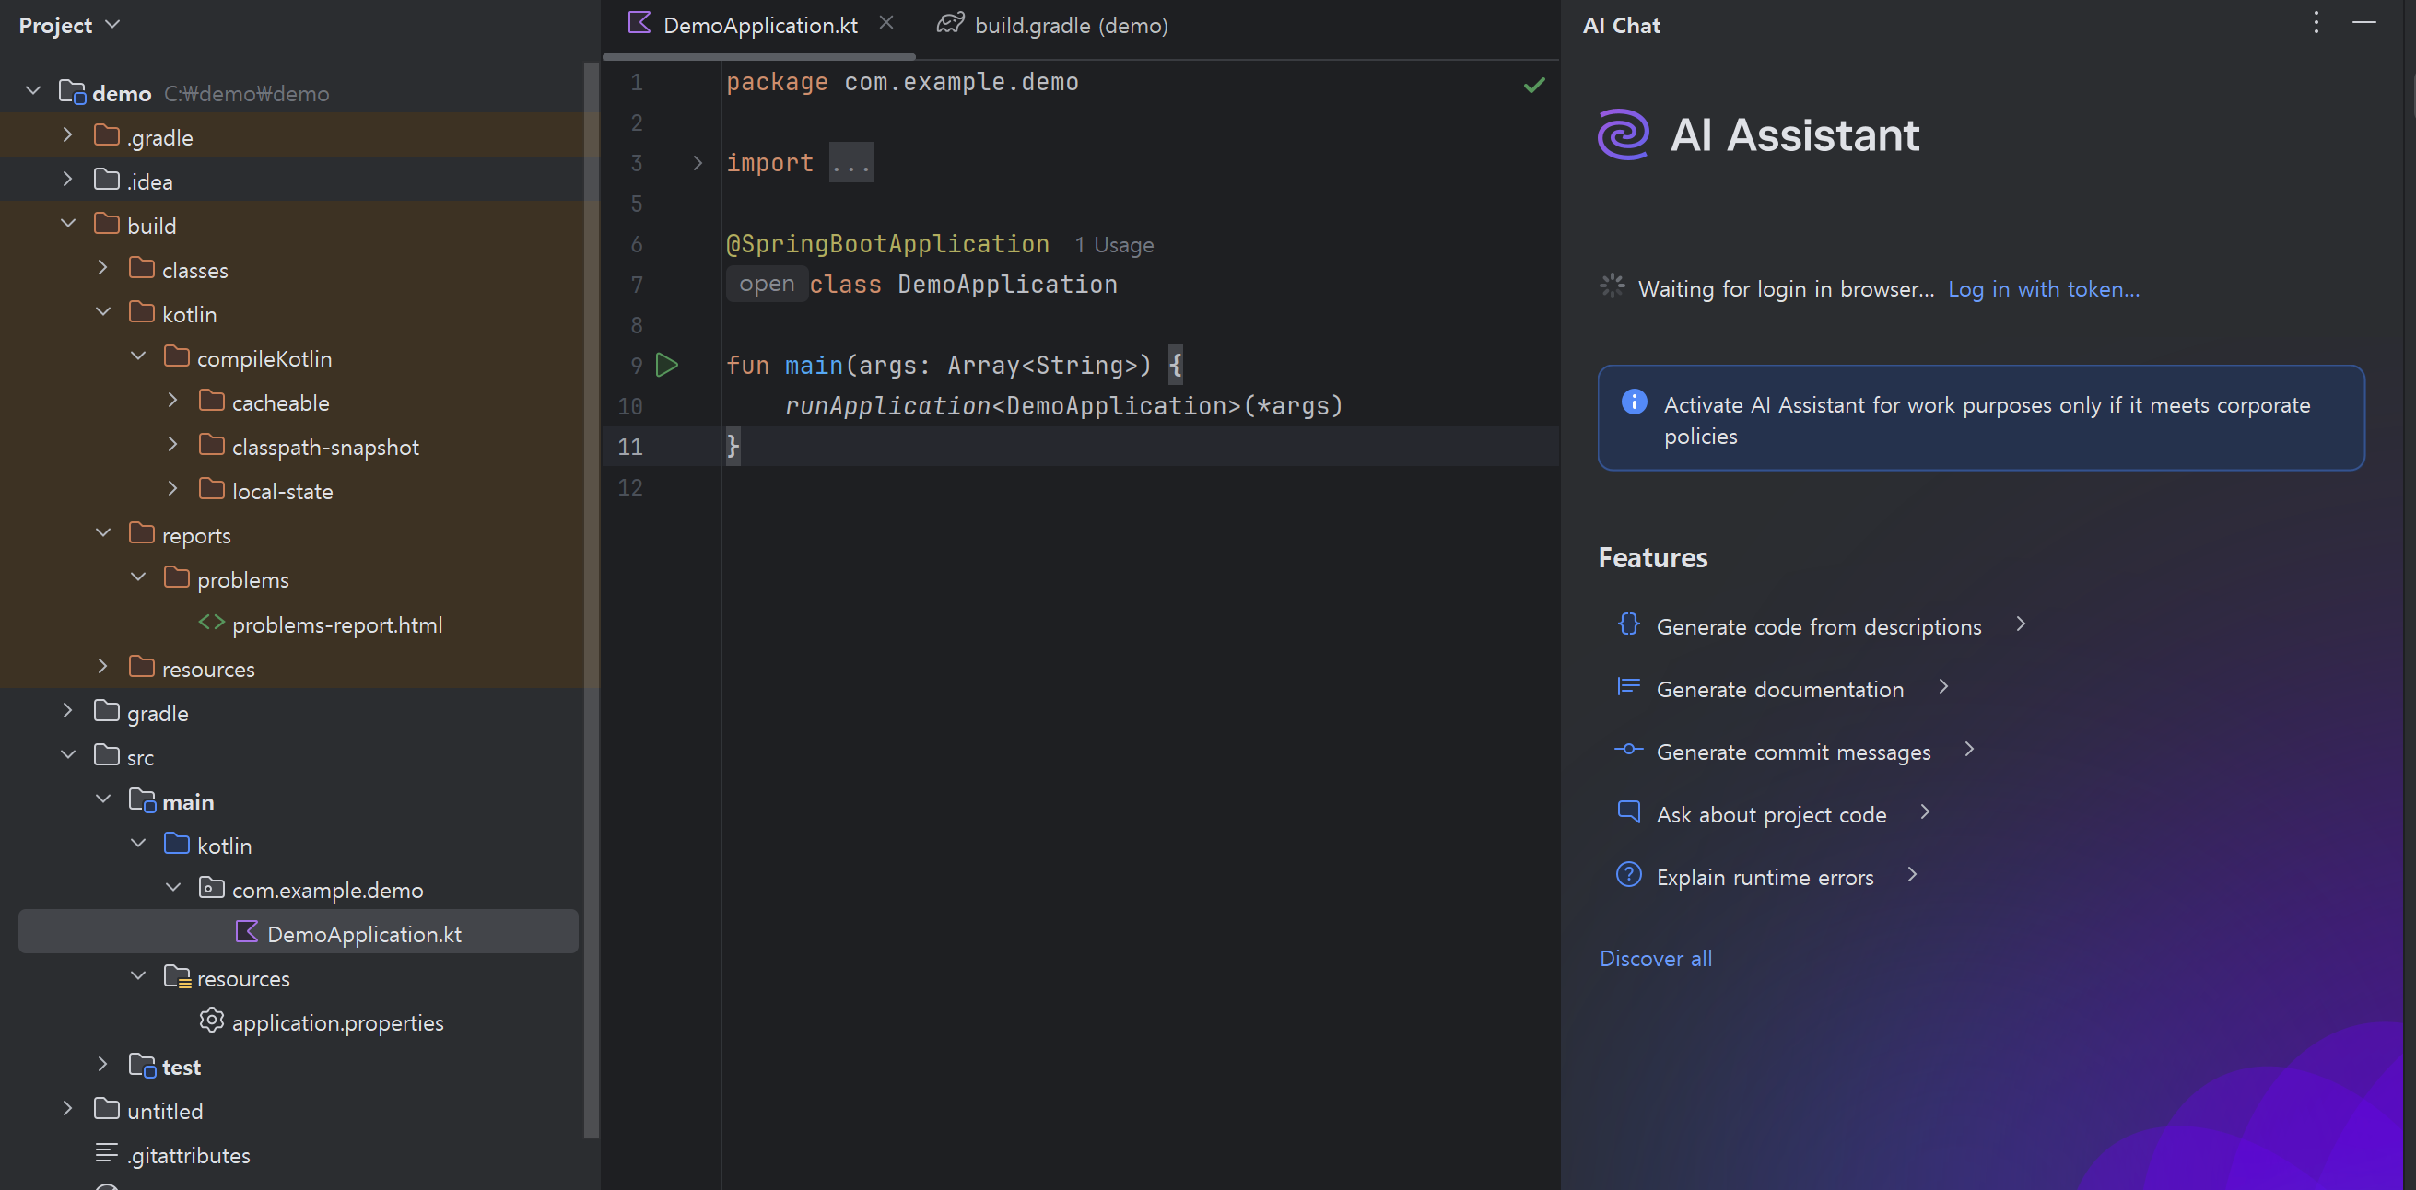Open AI Chat options menu (three dots)
2416x1190 pixels.
click(2316, 22)
